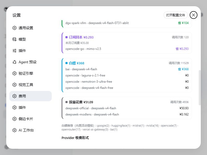The width and height of the screenshot is (207, 155).
Task: Click the gear icon beside 费用
Action: 14,96
